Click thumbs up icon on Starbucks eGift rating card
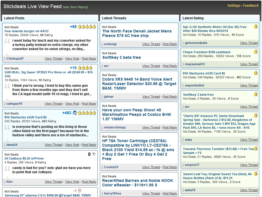 [x=256, y=73]
